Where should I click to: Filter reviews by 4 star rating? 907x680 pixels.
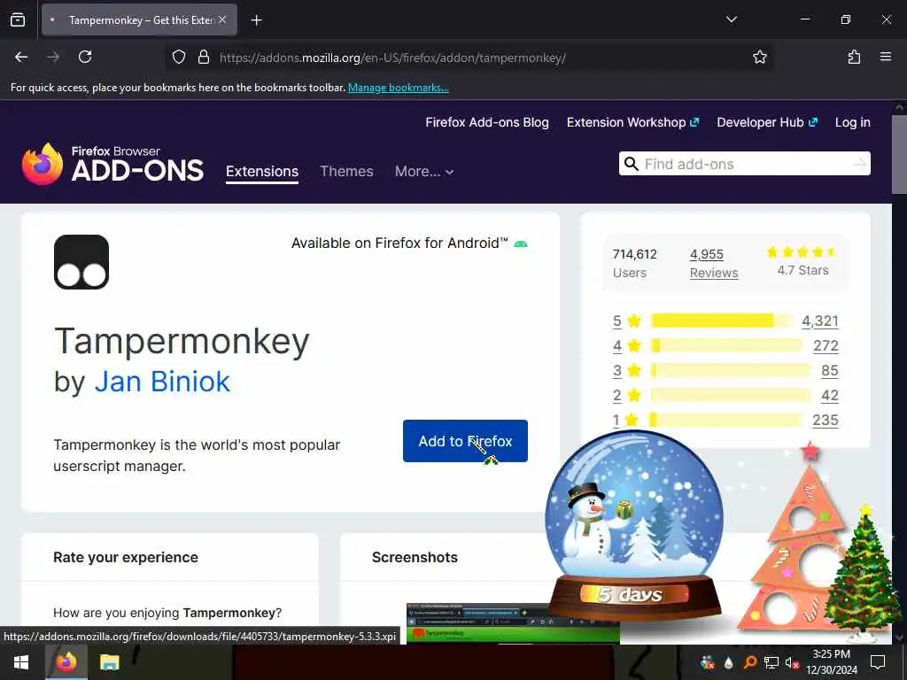[x=627, y=346]
